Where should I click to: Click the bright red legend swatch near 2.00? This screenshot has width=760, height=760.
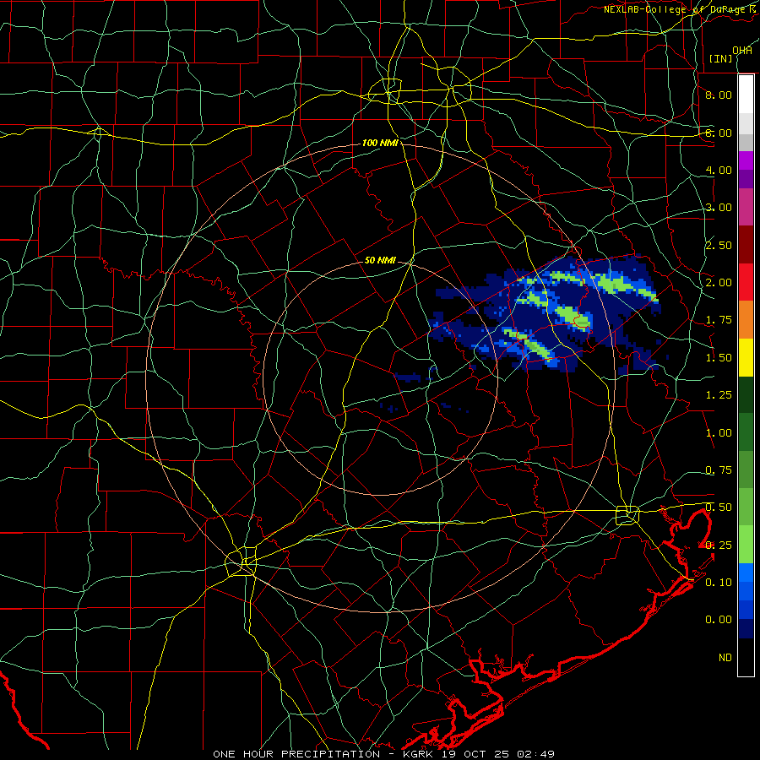click(746, 282)
